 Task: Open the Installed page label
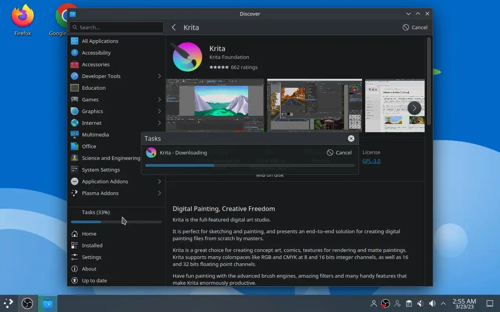pos(92,245)
